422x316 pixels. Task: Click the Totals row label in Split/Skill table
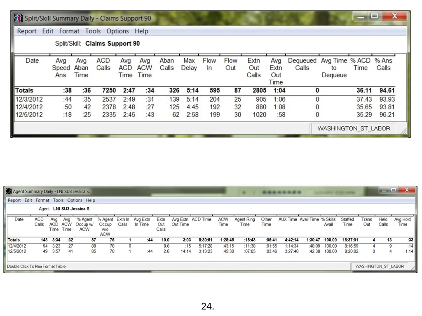tap(24, 91)
